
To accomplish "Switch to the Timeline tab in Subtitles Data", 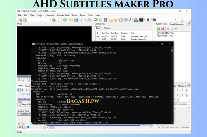I will (x=107, y=28).
